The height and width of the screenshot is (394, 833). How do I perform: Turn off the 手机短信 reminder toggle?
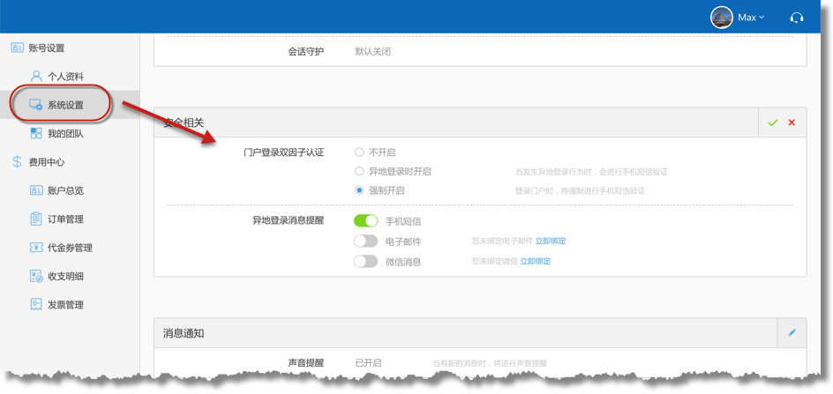[x=365, y=220]
